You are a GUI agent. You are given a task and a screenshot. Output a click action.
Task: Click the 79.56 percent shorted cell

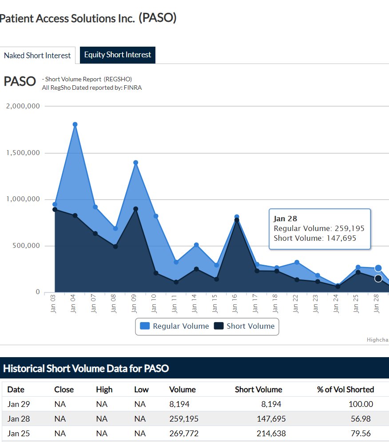[361, 434]
